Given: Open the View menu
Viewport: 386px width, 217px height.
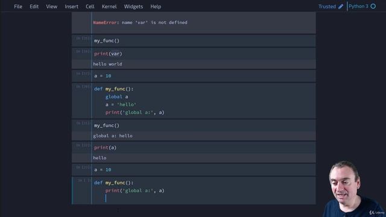Looking at the screenshot, I should [x=51, y=7].
